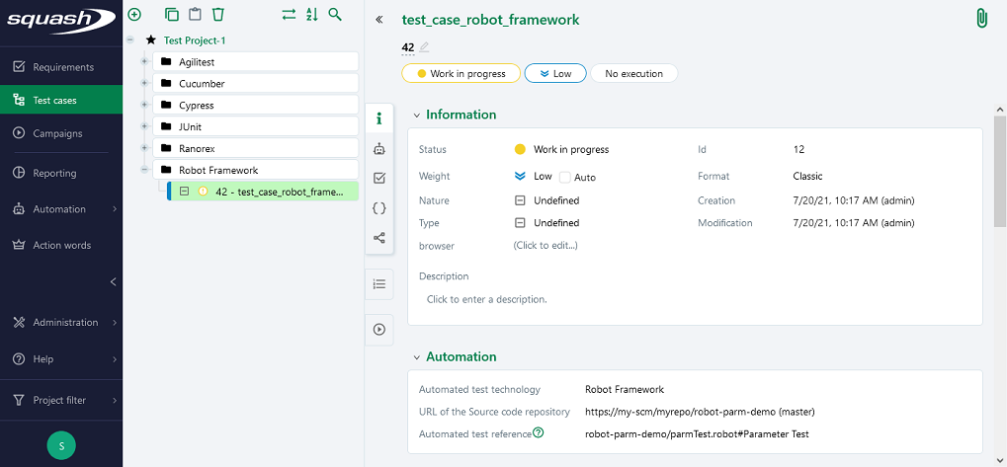Collapse the Automation section chevron
The image size is (1007, 467).
417,357
